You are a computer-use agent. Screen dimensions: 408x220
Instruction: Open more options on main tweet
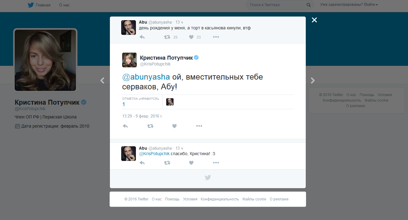click(x=199, y=126)
